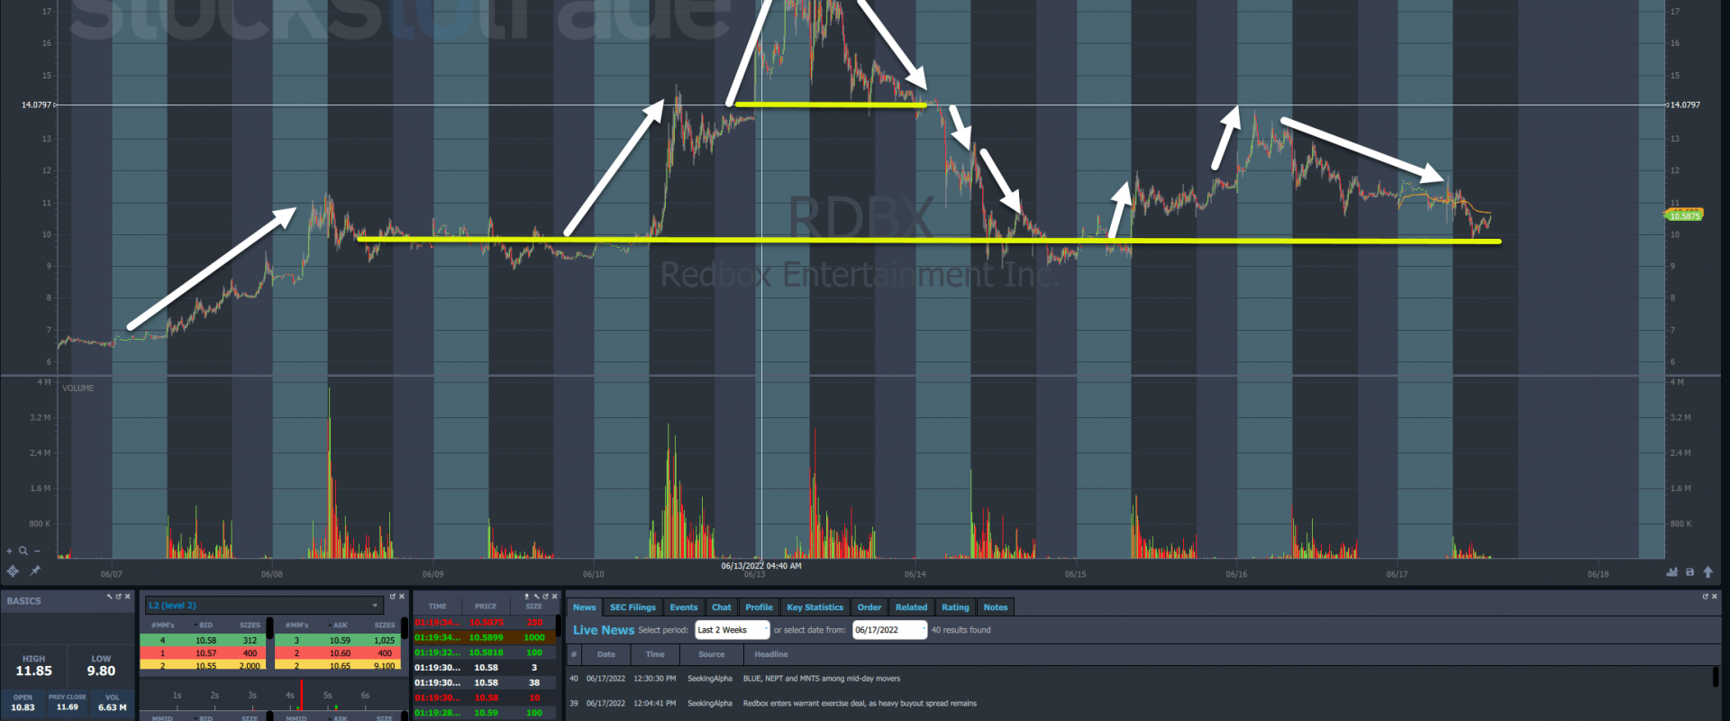Sort news by Time column header
Image resolution: width=1730 pixels, height=721 pixels.
655,654
